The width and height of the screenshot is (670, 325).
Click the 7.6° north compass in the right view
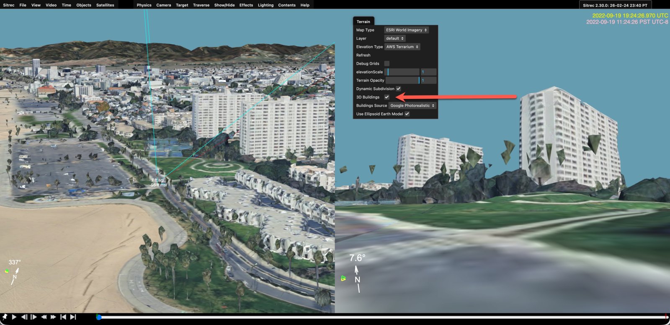click(x=357, y=273)
